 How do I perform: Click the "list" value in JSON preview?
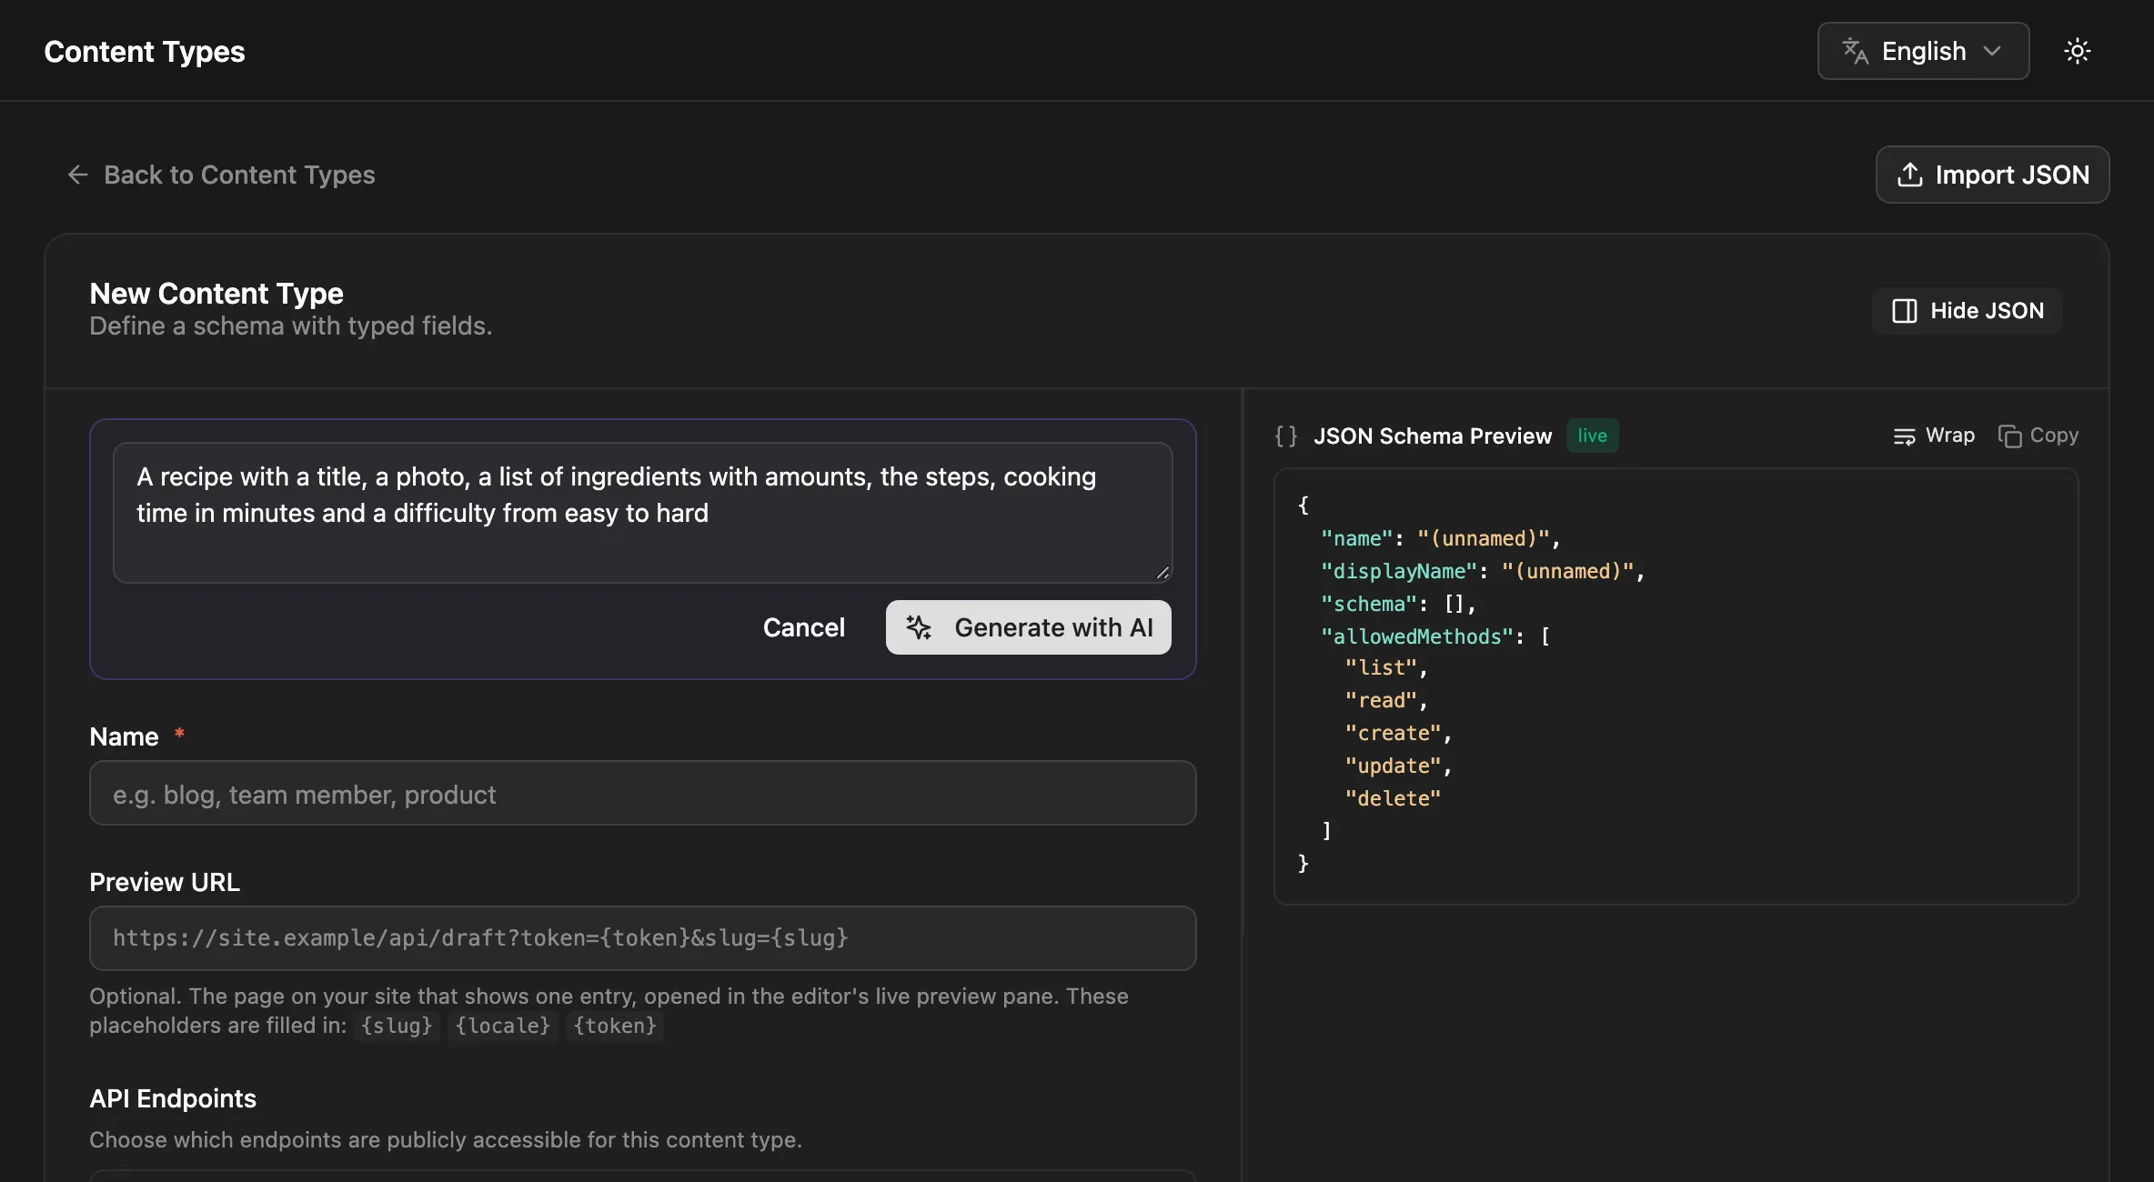pos(1381,667)
